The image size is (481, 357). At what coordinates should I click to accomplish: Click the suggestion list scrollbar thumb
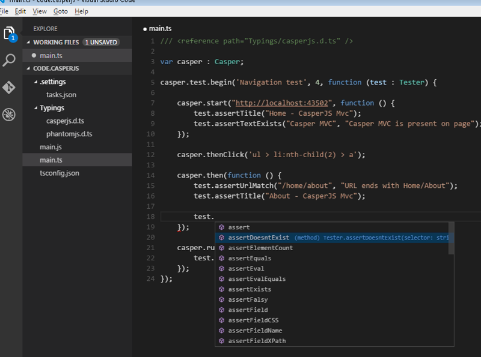(x=451, y=238)
